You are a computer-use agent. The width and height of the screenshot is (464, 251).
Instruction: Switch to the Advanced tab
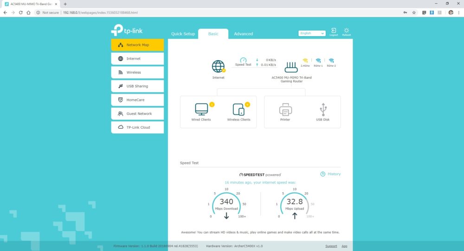click(243, 34)
